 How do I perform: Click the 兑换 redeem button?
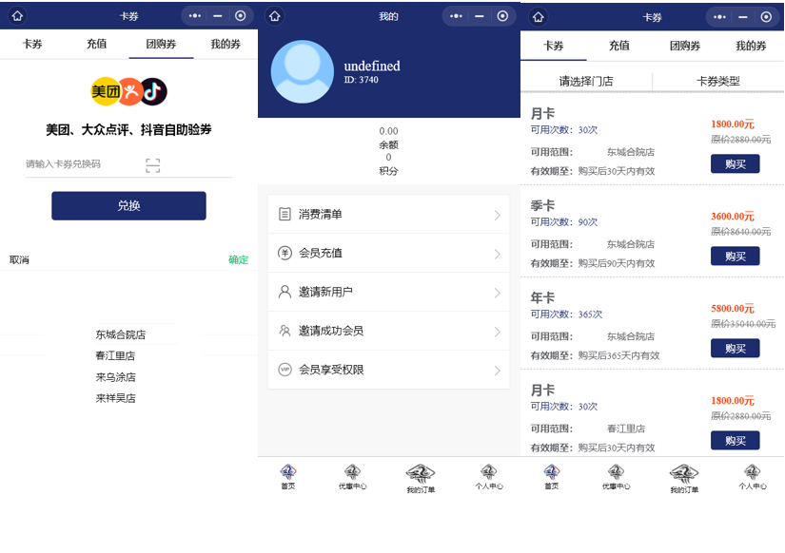[128, 205]
